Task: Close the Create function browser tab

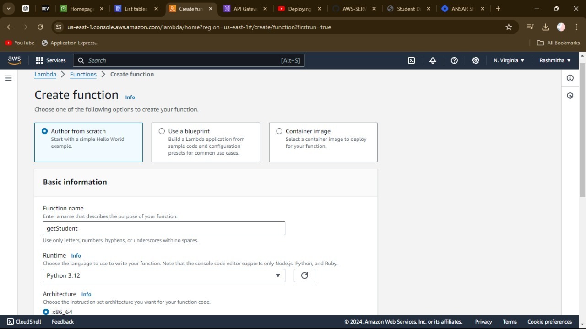Action: click(x=211, y=9)
